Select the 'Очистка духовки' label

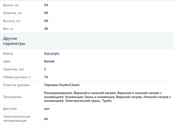16,85
